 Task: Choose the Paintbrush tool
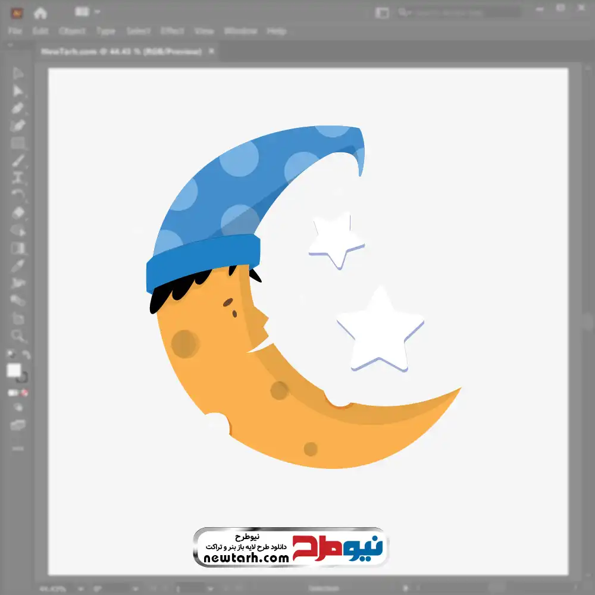coord(18,160)
